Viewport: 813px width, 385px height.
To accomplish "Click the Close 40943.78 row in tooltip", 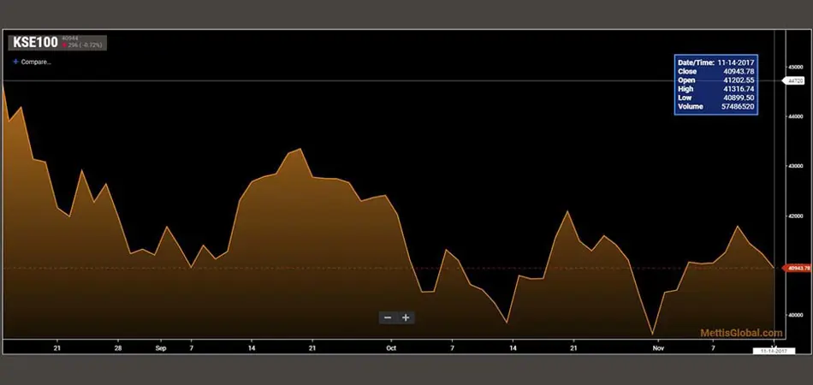I will click(716, 72).
